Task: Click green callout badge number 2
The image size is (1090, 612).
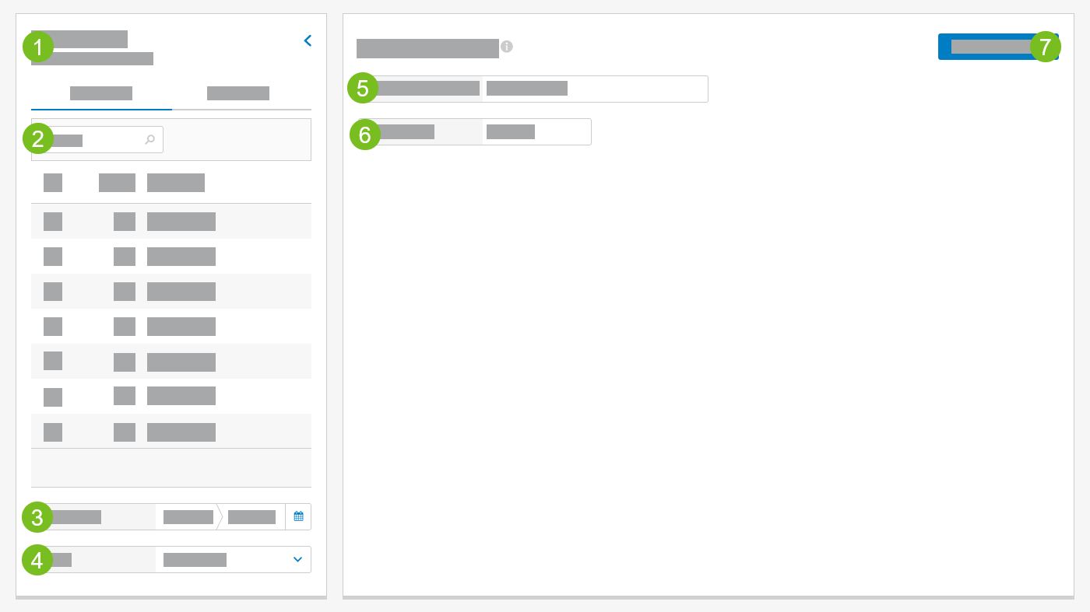Action: click(37, 141)
